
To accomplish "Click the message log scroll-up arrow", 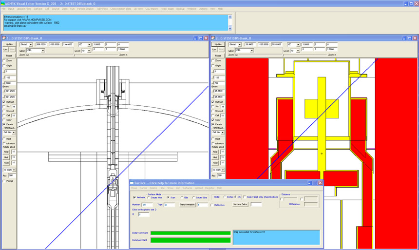I will click(230, 17).
